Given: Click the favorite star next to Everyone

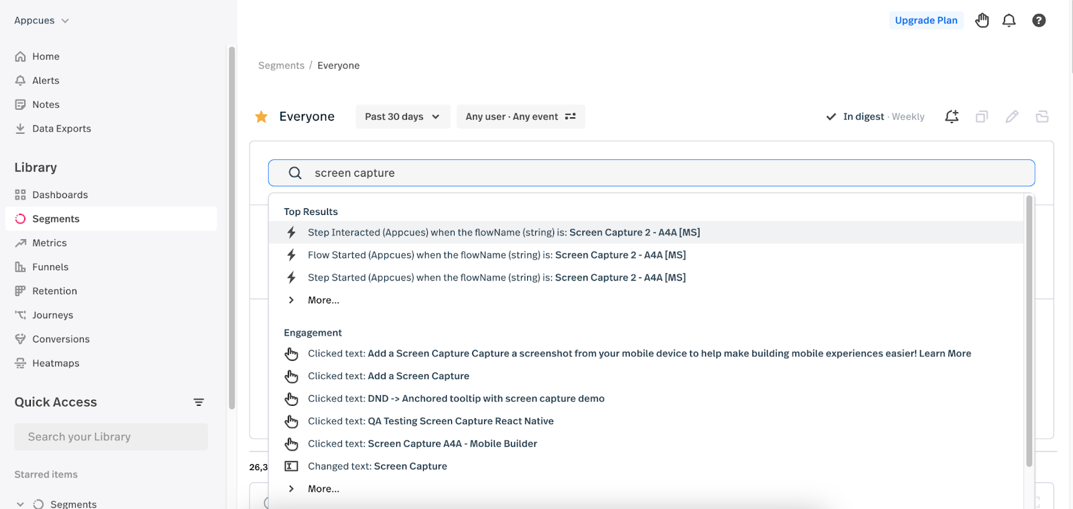Looking at the screenshot, I should [262, 117].
